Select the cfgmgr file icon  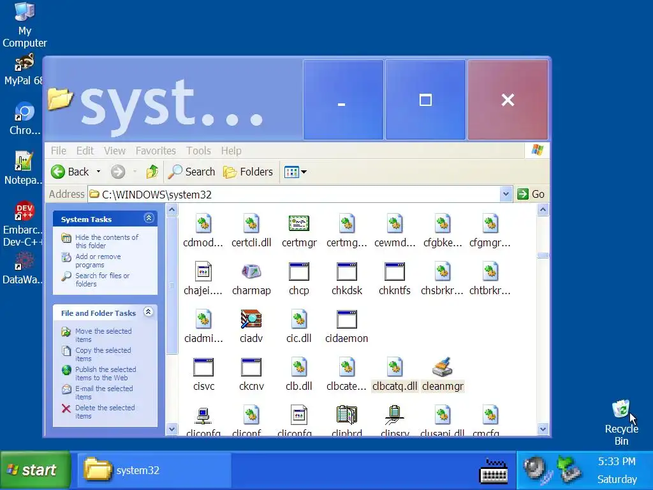[490, 224]
